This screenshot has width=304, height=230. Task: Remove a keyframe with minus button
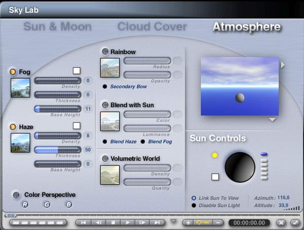coord(218,222)
